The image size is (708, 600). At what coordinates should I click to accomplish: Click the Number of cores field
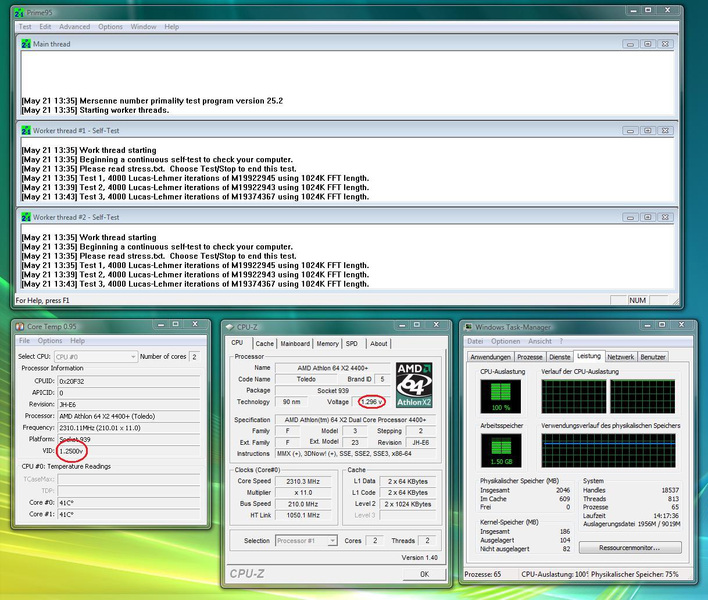[x=195, y=356]
